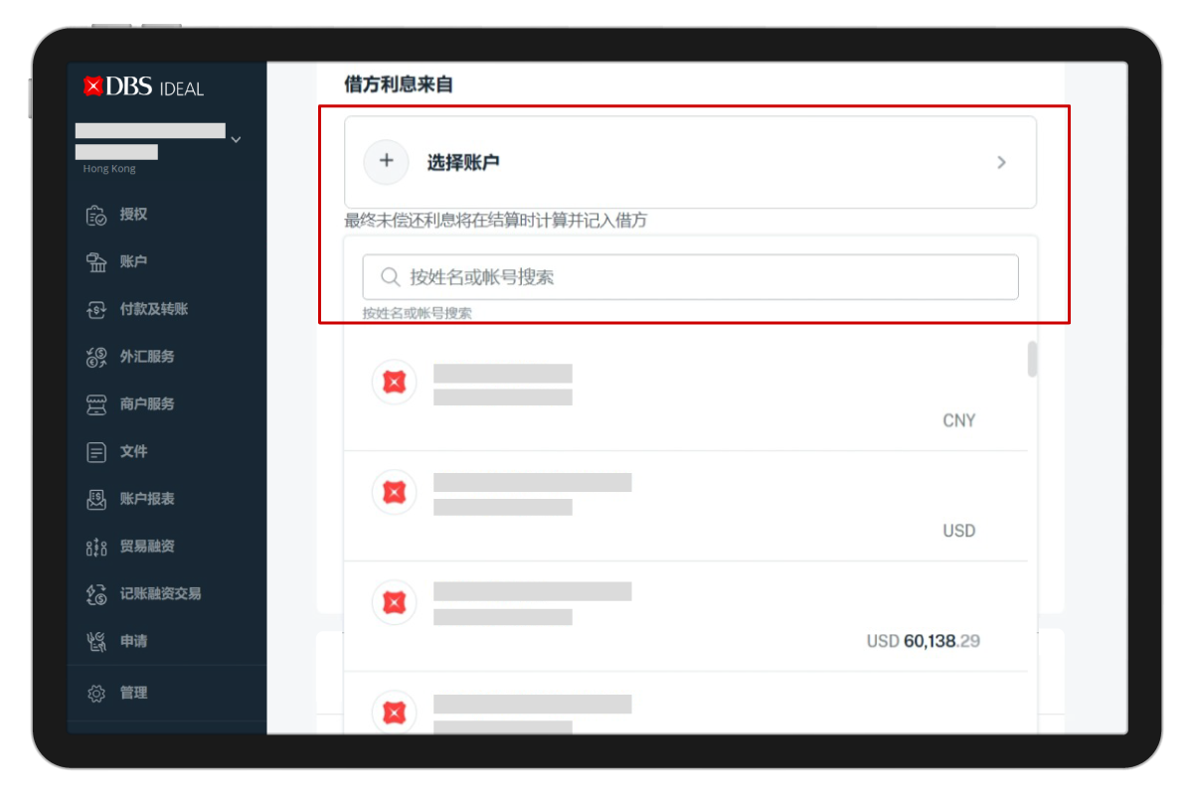Click the 账户 bank building icon

[96, 262]
